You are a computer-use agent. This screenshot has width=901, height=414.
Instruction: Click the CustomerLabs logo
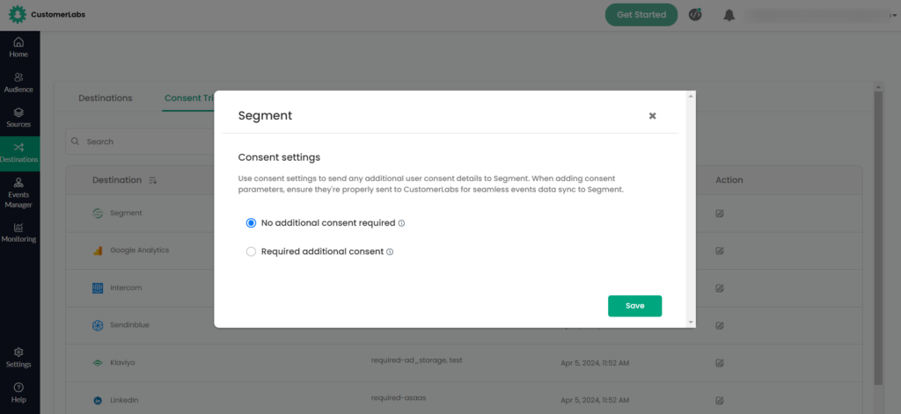coord(48,14)
